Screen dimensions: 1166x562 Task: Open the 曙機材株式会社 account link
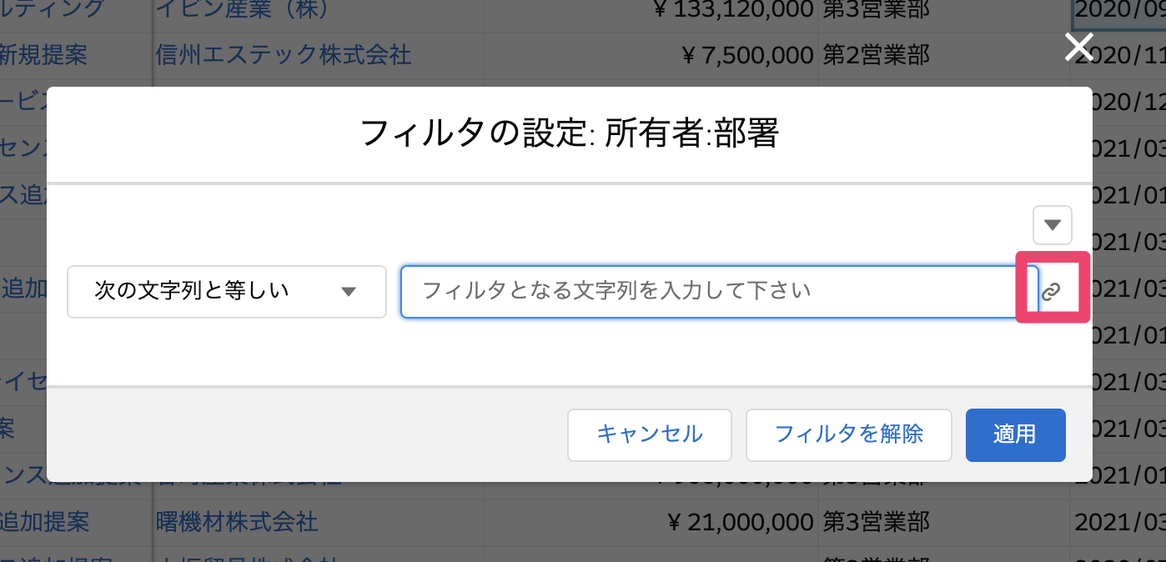[237, 523]
